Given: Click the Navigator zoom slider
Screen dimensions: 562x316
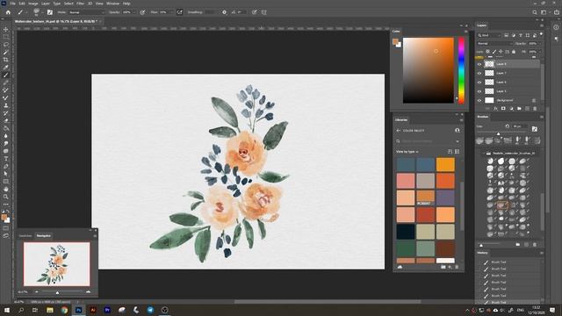Looking at the screenshot, I should 62,292.
